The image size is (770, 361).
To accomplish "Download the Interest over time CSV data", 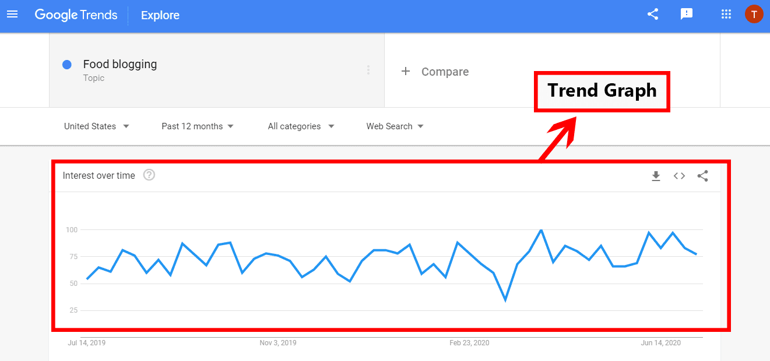I will pyautogui.click(x=656, y=175).
